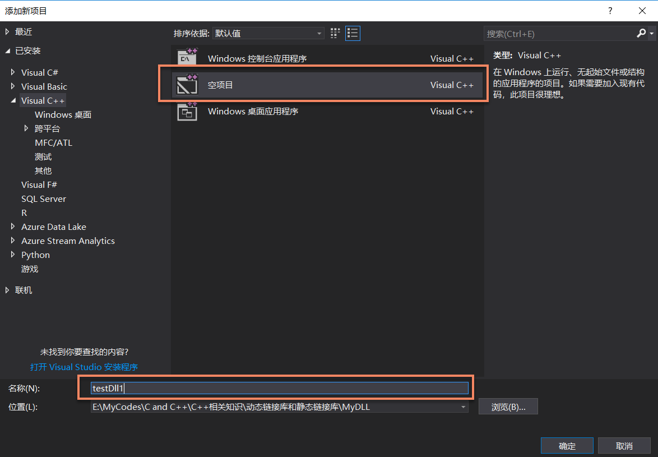Select Windows 桌面 category
This screenshot has width=658, height=457.
63,114
